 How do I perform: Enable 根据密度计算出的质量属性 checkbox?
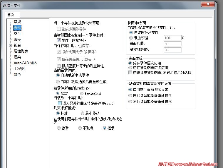coord(59,66)
